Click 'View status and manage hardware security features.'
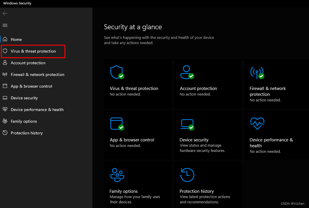This screenshot has height=208, width=309. 202,148
